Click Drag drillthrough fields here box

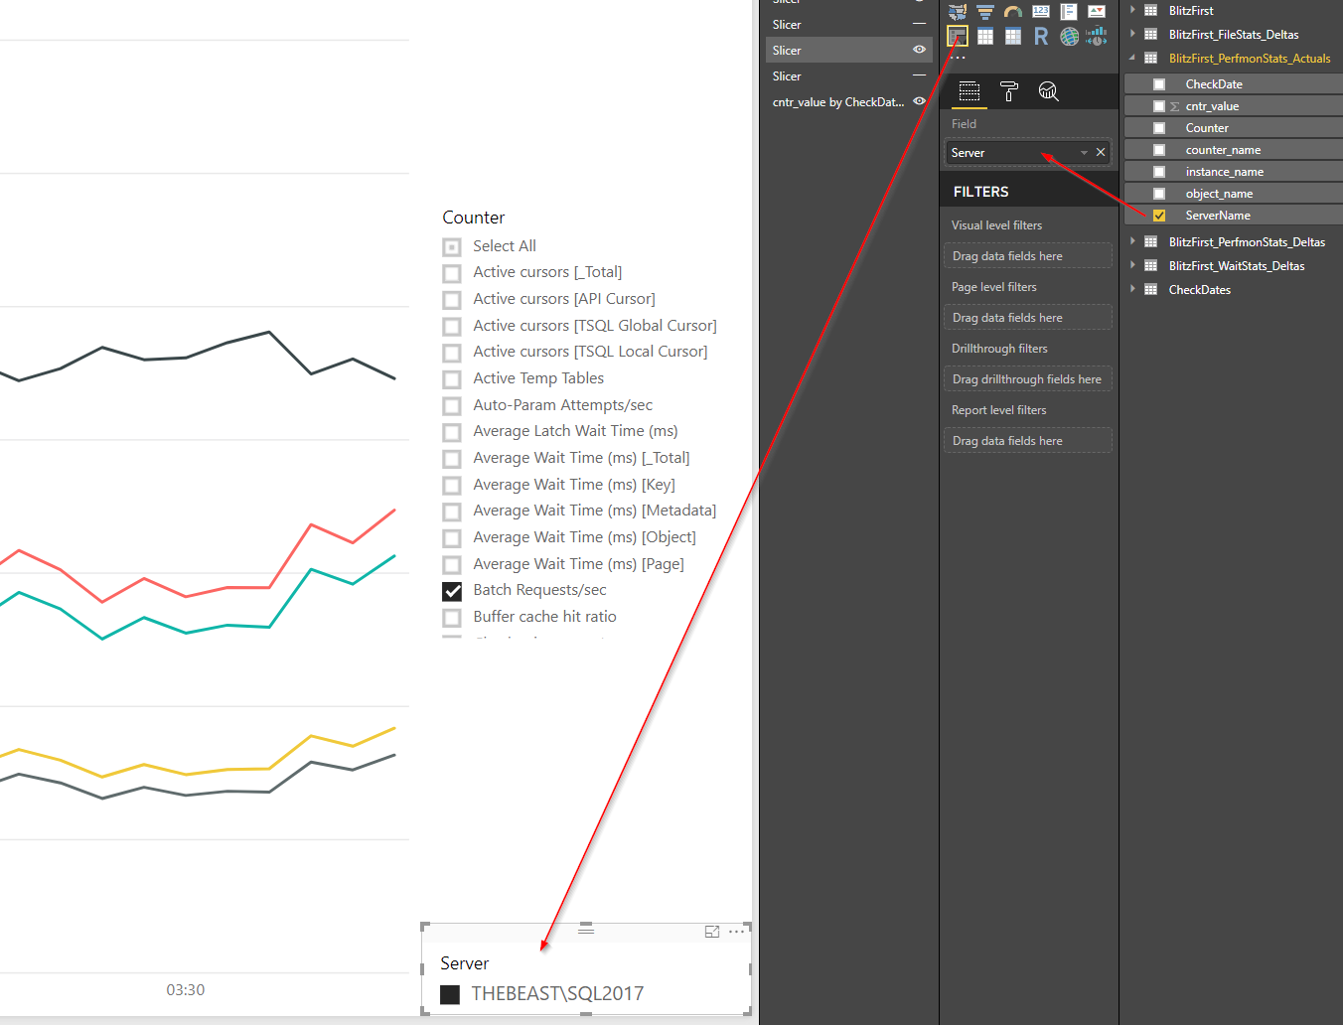tap(1028, 379)
